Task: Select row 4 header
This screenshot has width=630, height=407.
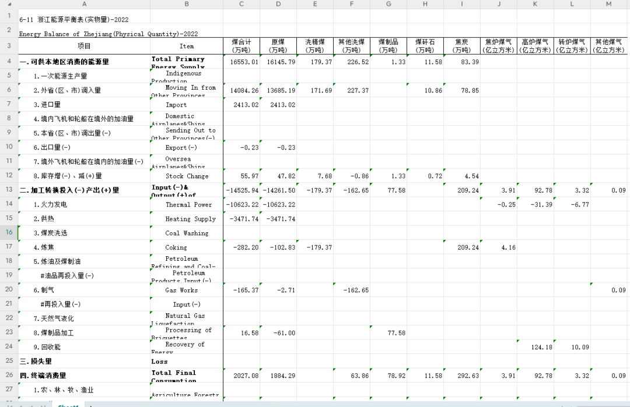Action: tap(9, 61)
